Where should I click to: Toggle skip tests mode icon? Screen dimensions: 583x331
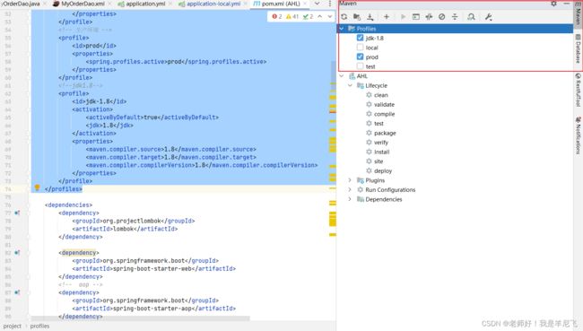[x=441, y=17]
